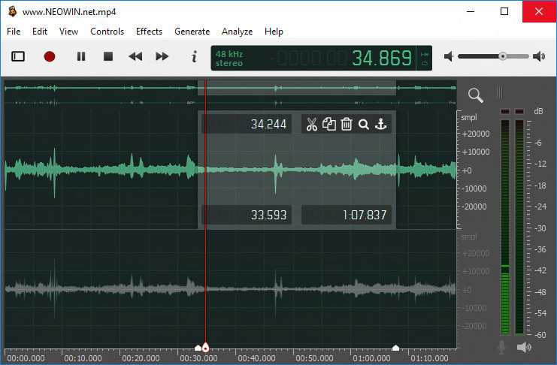Toggle the speaker output meter icon
The width and height of the screenshot is (557, 365).
tap(524, 347)
